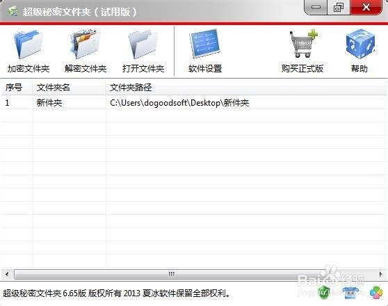
Task: Sort by 序号 column header
Action: [x=17, y=88]
